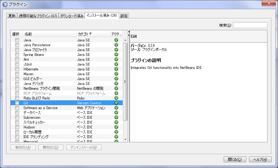Click the active status icon for Hibernate

click(x=116, y=69)
